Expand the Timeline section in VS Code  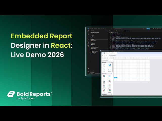[x=93, y=72]
